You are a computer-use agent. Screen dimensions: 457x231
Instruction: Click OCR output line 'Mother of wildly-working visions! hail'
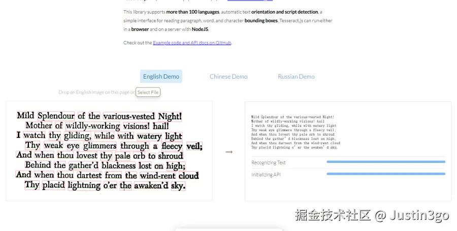click(x=288, y=121)
